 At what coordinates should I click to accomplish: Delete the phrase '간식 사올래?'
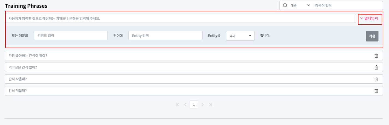click(376, 79)
